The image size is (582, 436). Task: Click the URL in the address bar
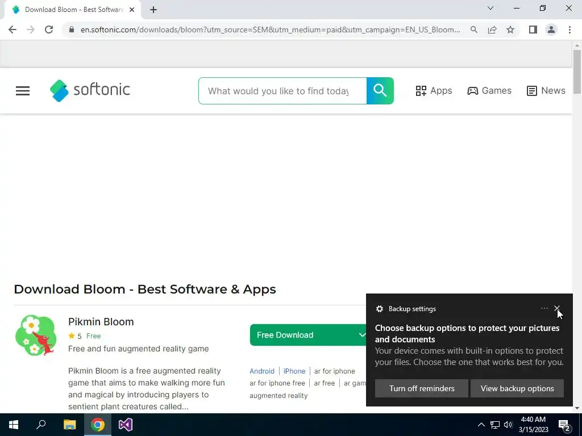[270, 30]
